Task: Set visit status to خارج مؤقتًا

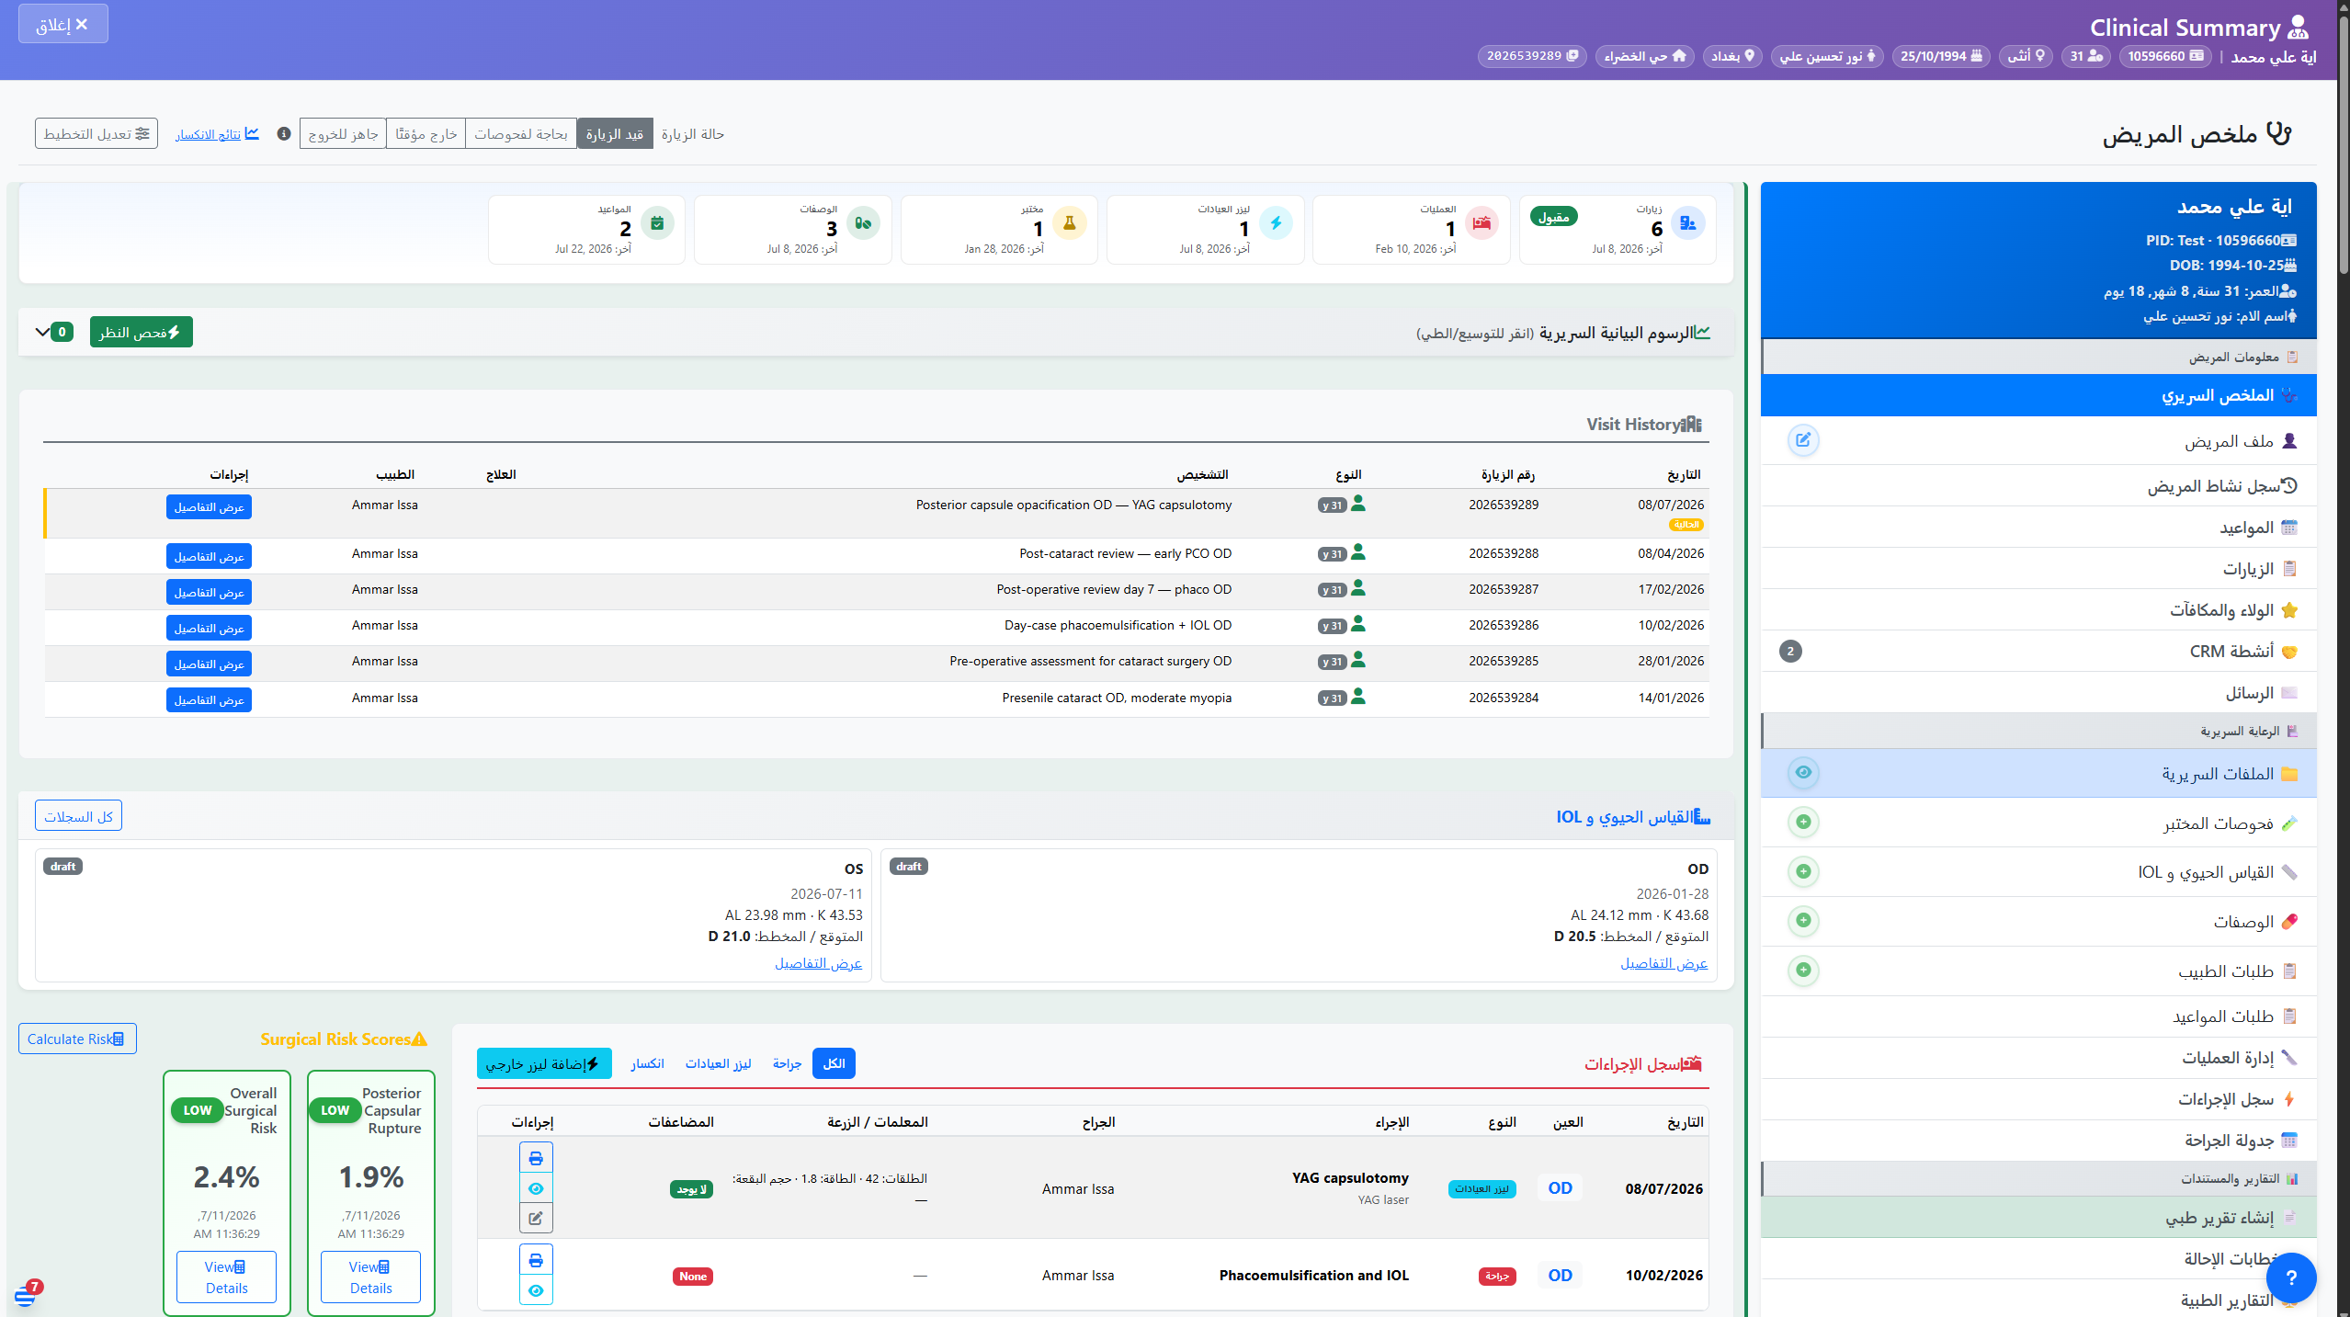Action: point(426,134)
